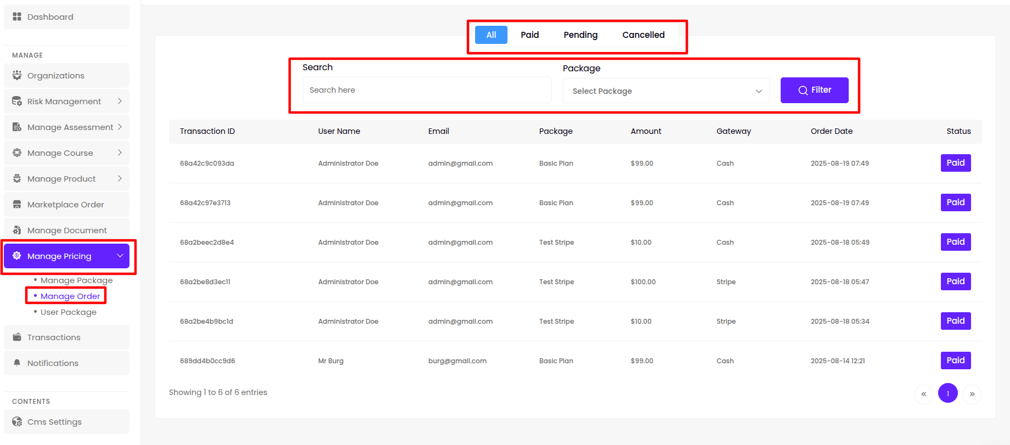
Task: Switch to the Cancelled orders tab
Action: point(643,35)
